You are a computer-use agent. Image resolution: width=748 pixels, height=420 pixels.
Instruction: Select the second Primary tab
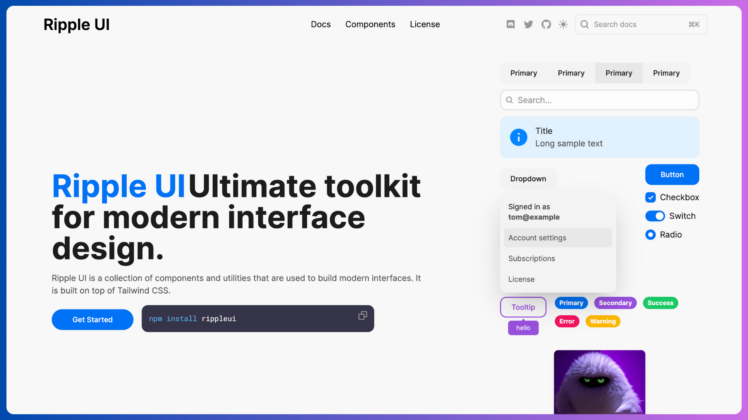(x=571, y=73)
